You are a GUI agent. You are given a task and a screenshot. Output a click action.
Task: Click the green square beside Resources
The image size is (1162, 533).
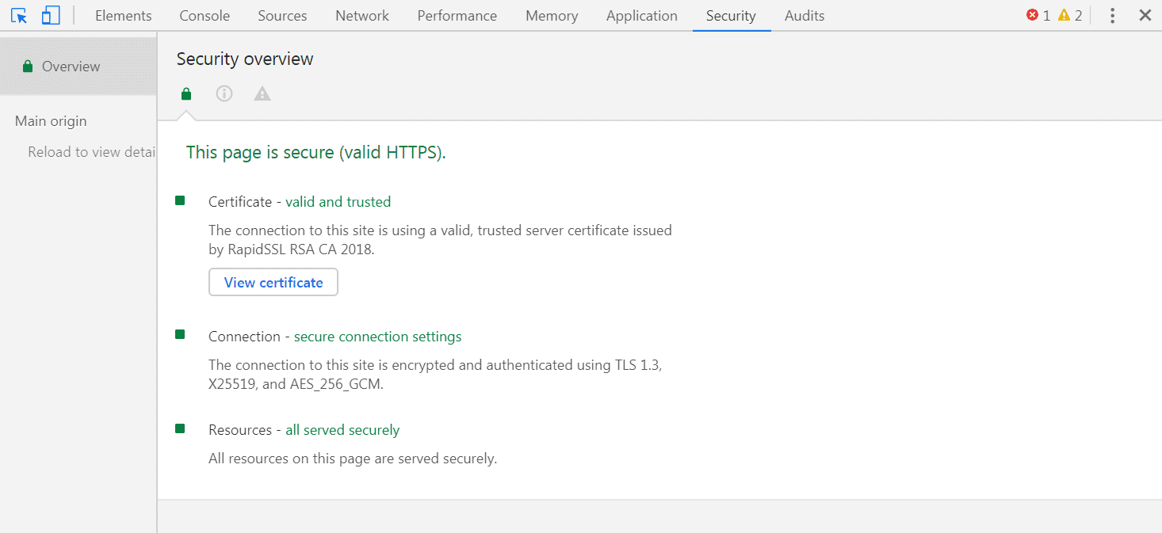pos(180,428)
